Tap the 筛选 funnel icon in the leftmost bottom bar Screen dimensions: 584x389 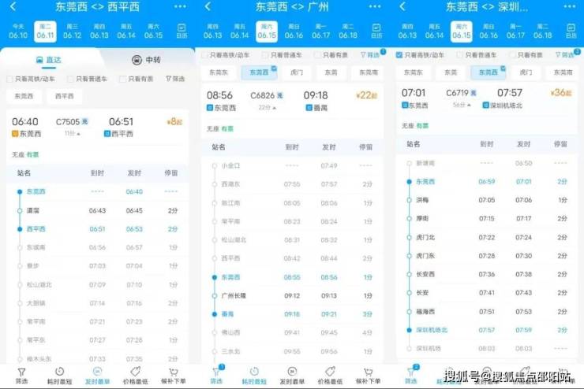pyautogui.click(x=21, y=374)
